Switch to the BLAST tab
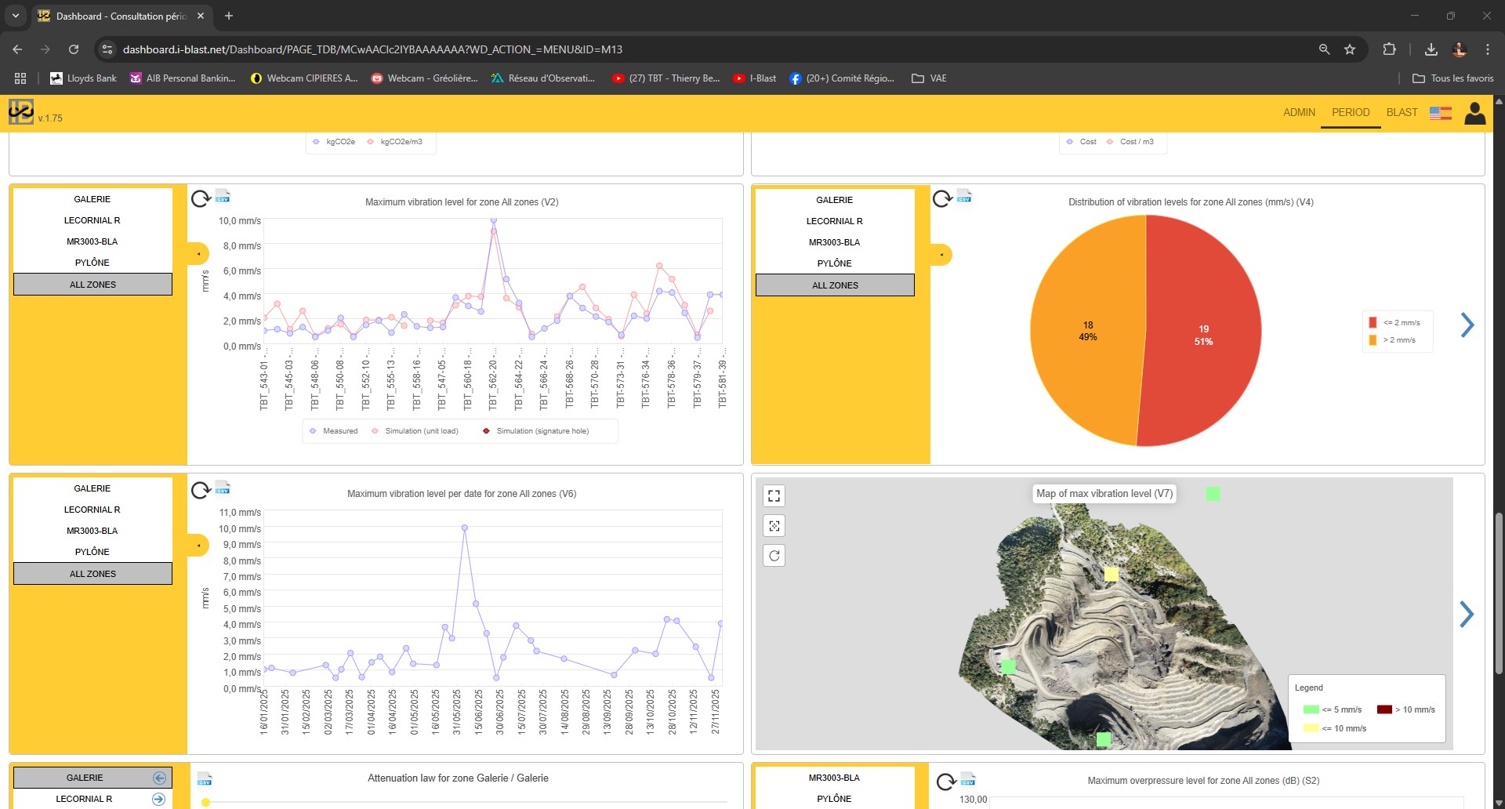 pos(1402,112)
